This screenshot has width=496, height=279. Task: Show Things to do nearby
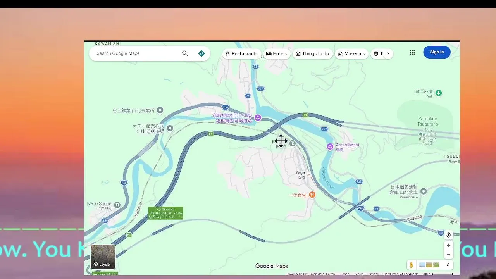pyautogui.click(x=312, y=54)
